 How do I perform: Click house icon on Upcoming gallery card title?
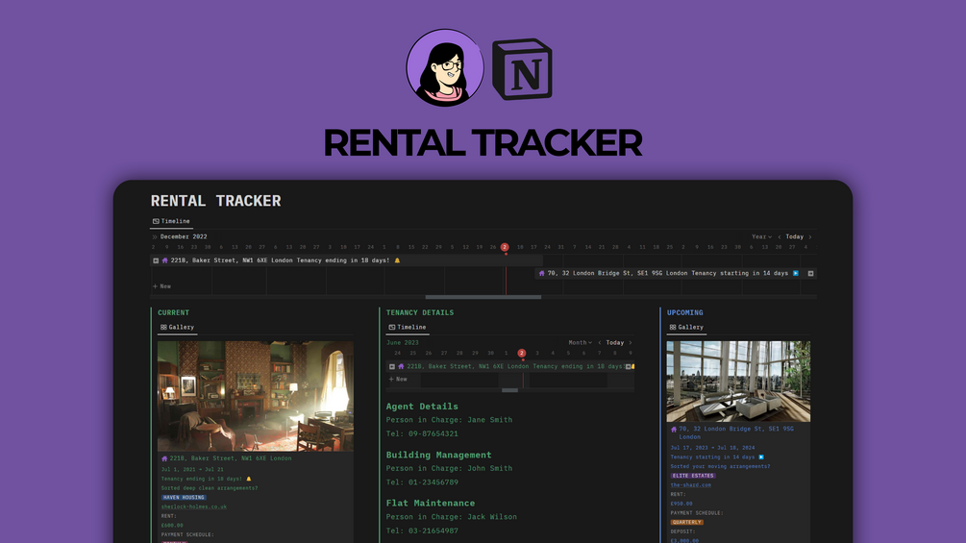coord(674,429)
